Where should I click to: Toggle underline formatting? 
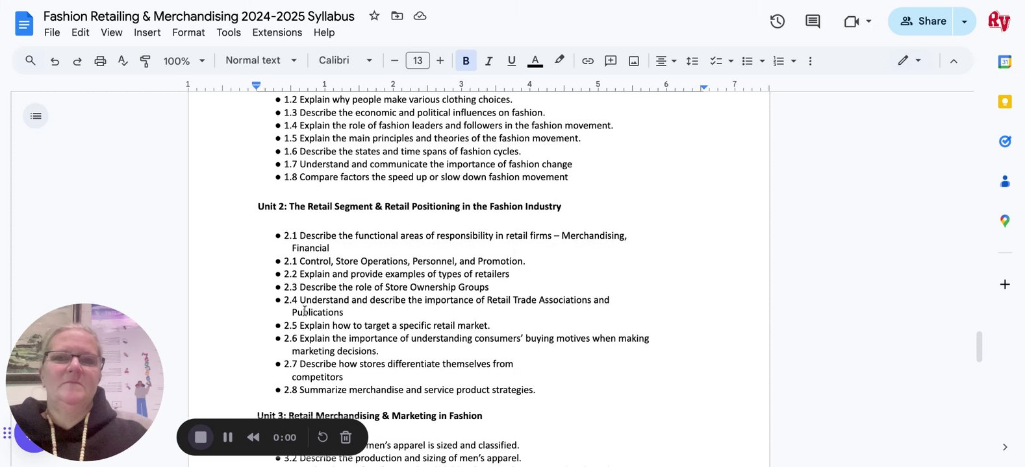click(512, 61)
